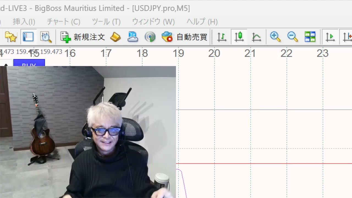Image resolution: width=352 pixels, height=198 pixels.
Task: Open the チャート (C) chart menu
Action: [64, 21]
